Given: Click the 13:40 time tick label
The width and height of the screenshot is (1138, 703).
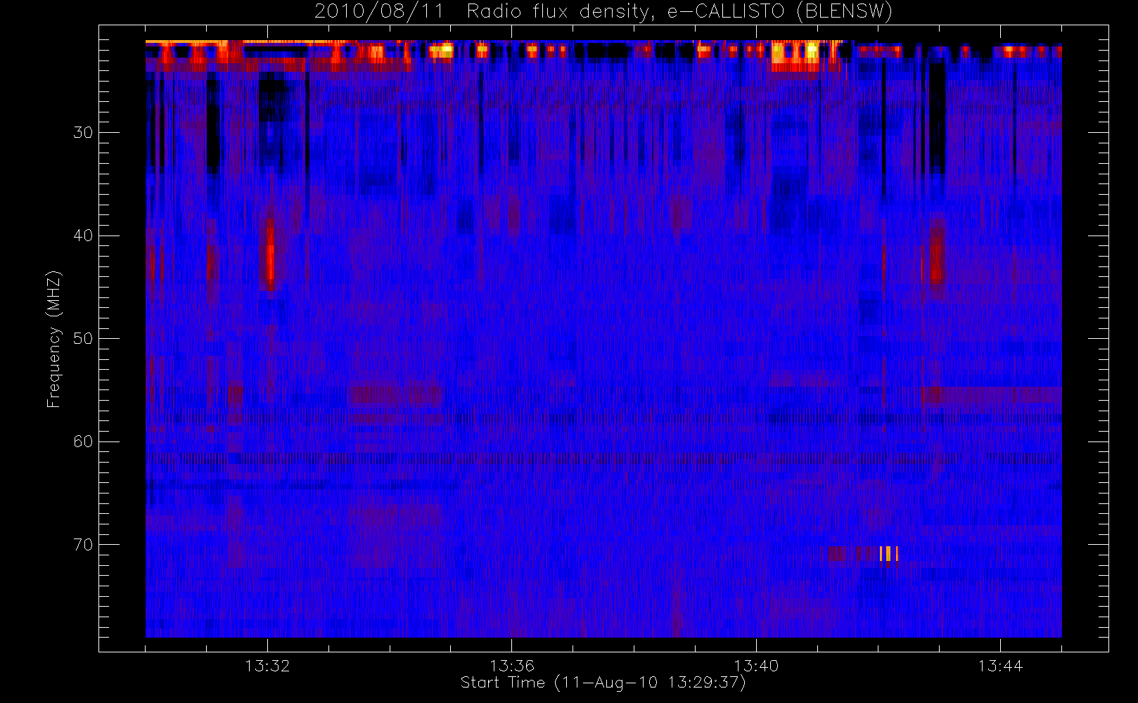Looking at the screenshot, I should click(756, 666).
